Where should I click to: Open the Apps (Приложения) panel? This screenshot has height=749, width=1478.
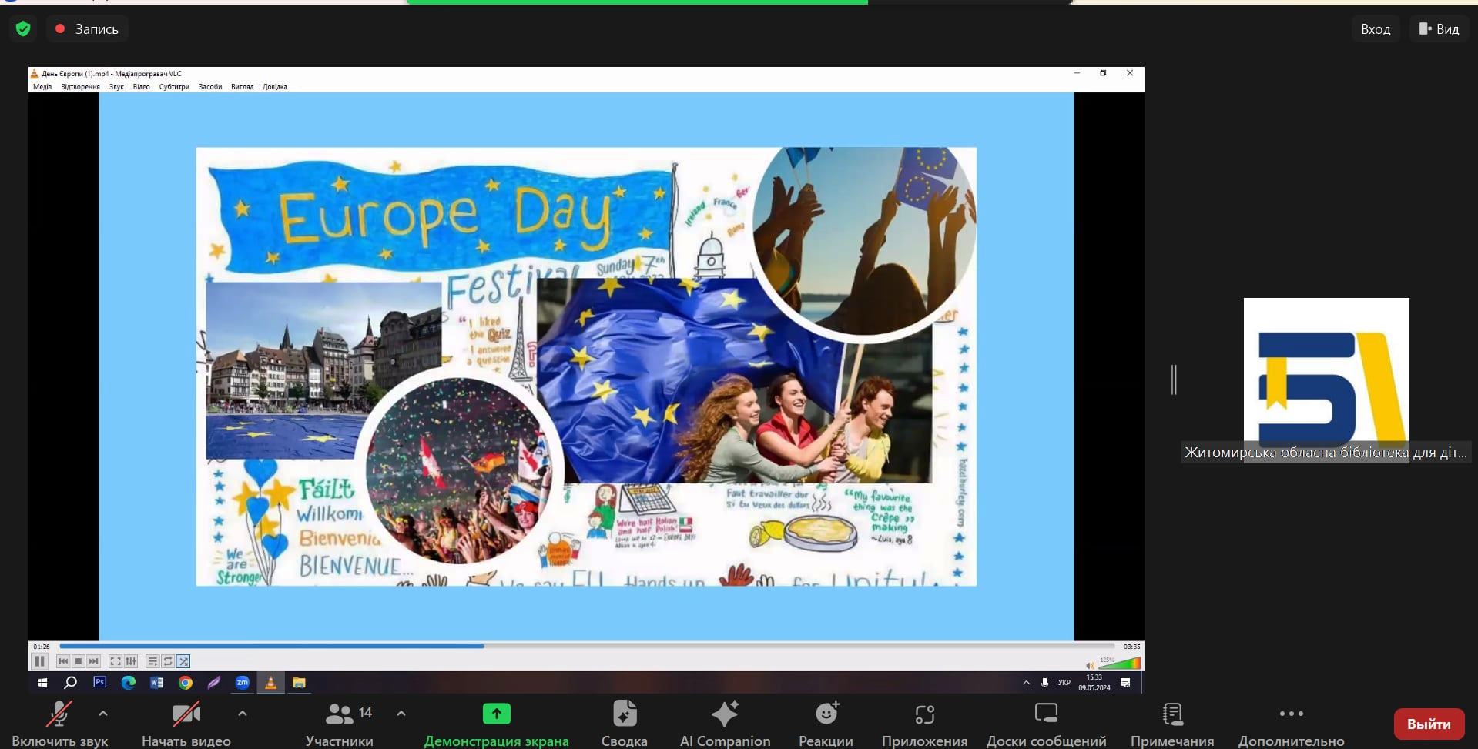tap(924, 723)
